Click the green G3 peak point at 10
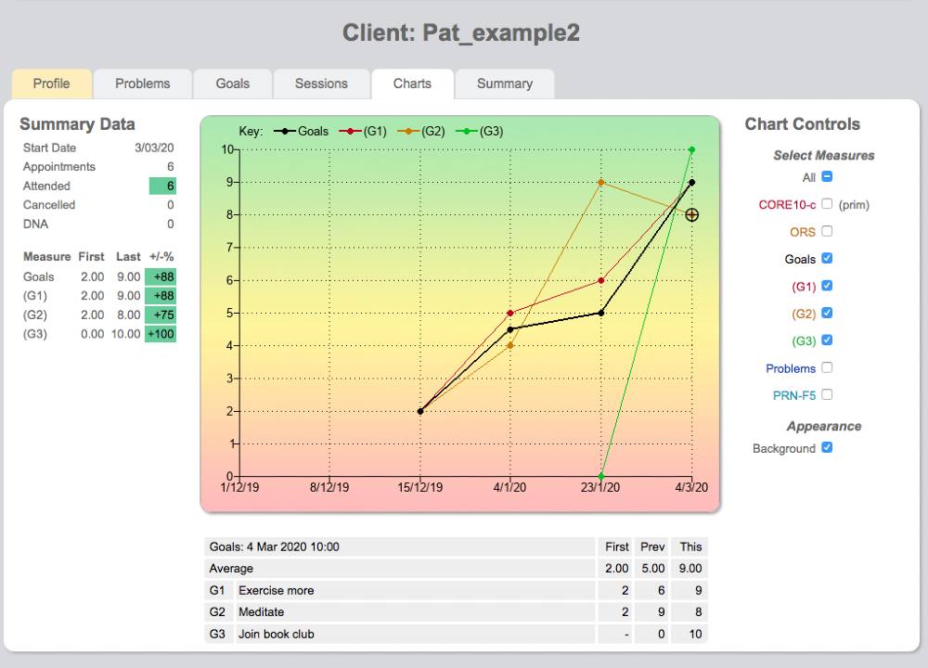Image resolution: width=928 pixels, height=668 pixels. pyautogui.click(x=690, y=148)
